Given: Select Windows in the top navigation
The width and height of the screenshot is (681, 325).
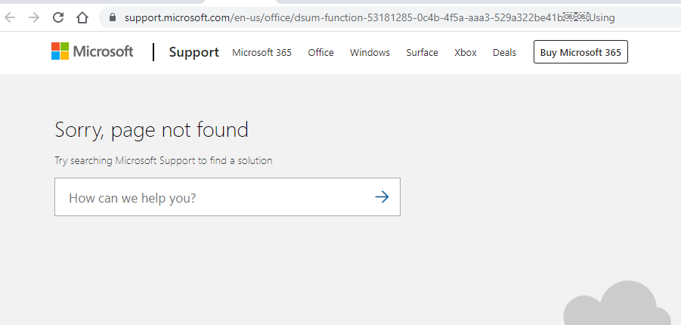Looking at the screenshot, I should (370, 53).
